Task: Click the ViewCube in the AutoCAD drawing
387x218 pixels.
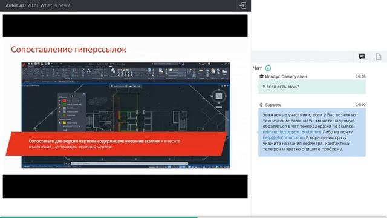Action: [x=219, y=96]
